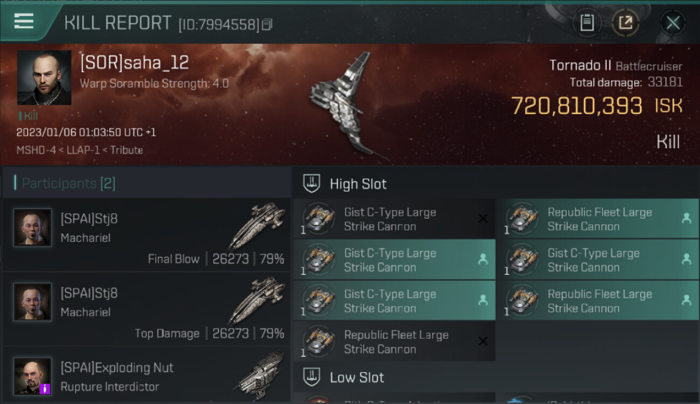Copy the kill report ID

(267, 24)
